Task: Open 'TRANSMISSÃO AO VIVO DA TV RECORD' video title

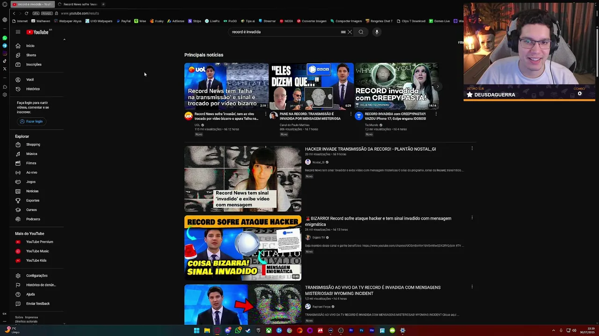Action: (x=373, y=290)
